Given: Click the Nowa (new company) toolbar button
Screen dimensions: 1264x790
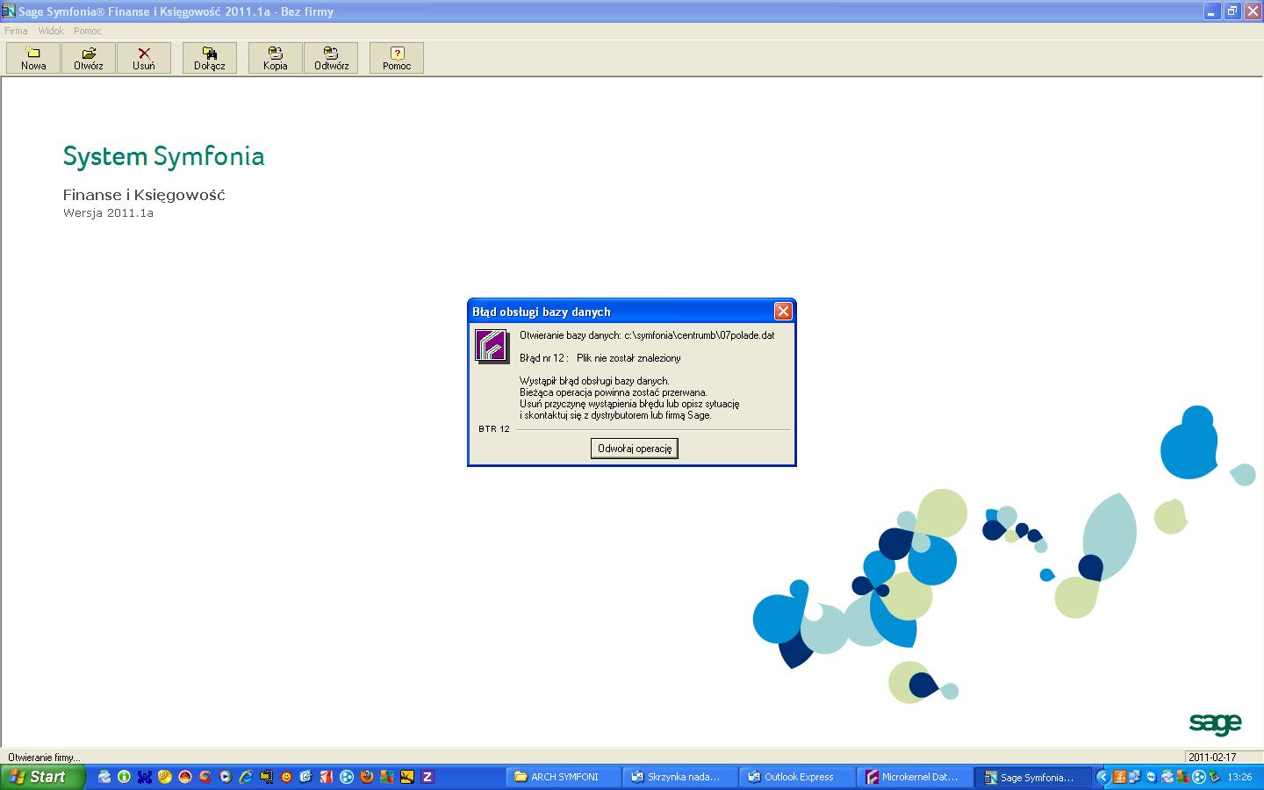Looking at the screenshot, I should click(x=33, y=58).
